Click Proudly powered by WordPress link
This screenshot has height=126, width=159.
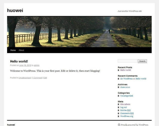coord(135,125)
